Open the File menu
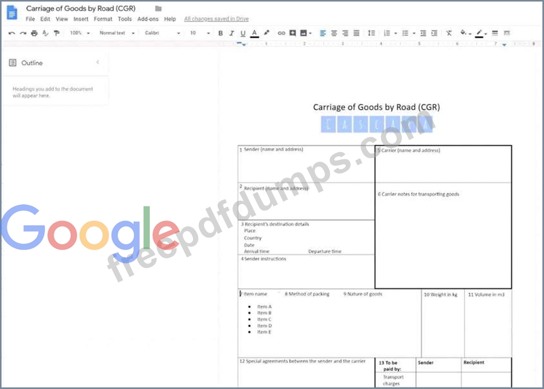Screen dimensions: 544x389 click(x=30, y=19)
